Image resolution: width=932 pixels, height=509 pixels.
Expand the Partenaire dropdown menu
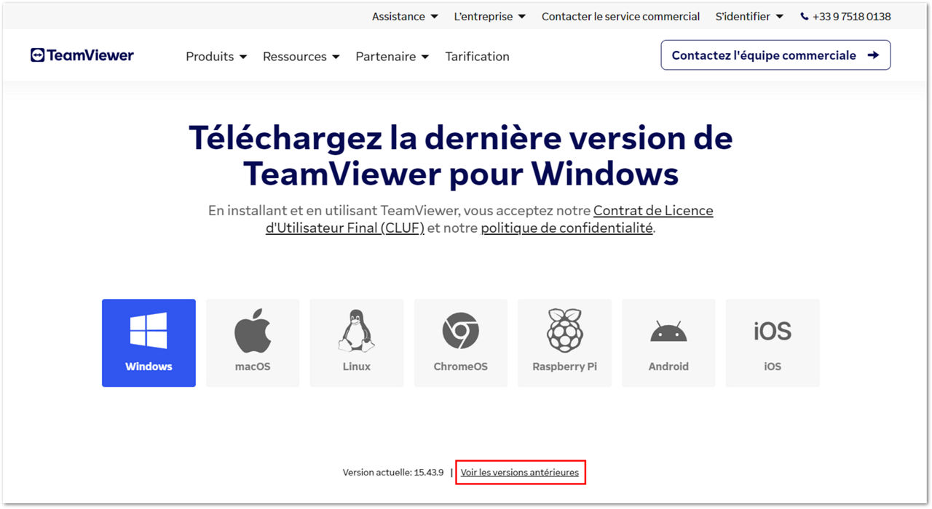tap(392, 56)
